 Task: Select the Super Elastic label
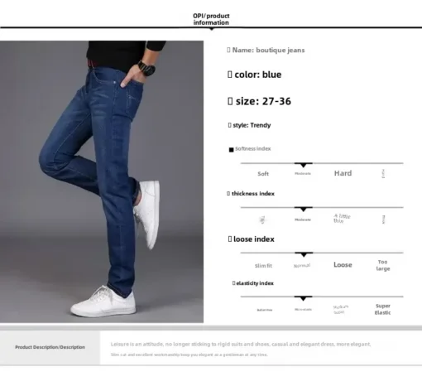382,309
